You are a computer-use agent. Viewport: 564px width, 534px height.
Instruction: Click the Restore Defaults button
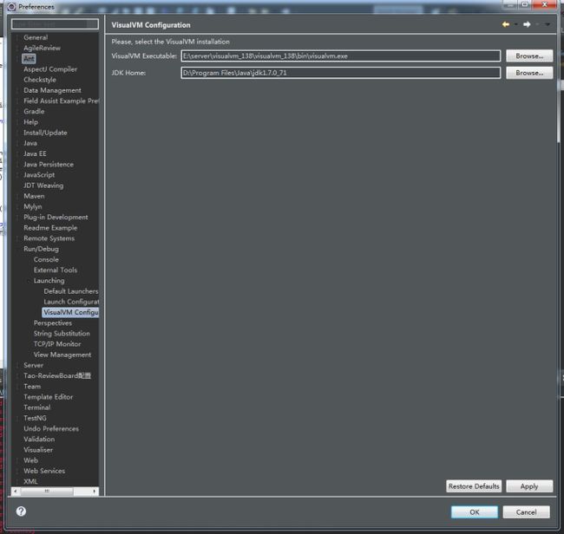[x=474, y=485]
